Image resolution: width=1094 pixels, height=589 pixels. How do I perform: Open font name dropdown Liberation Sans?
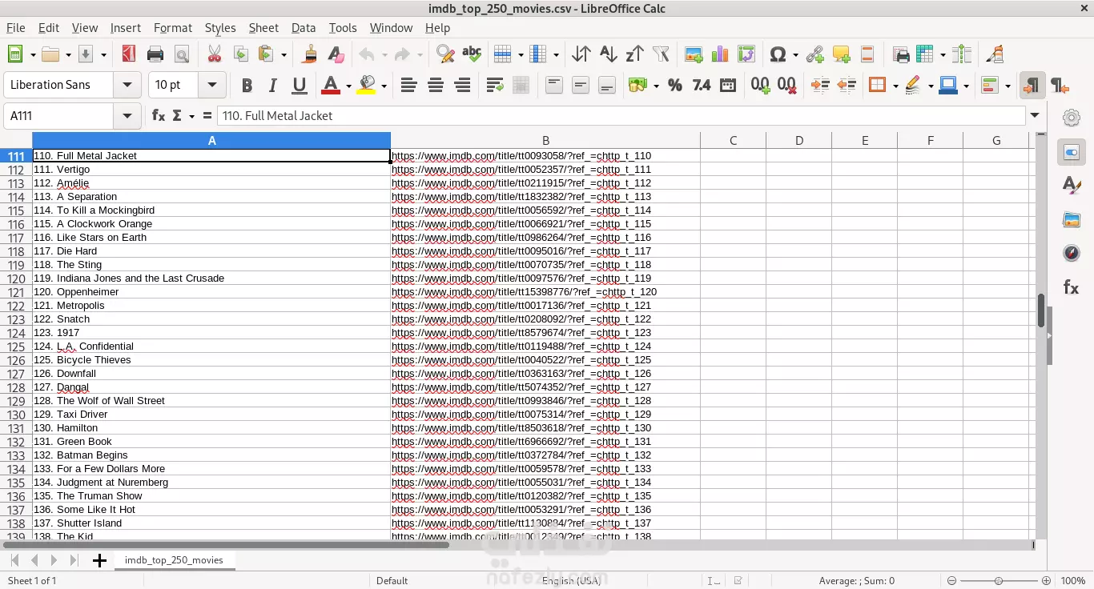tap(127, 85)
